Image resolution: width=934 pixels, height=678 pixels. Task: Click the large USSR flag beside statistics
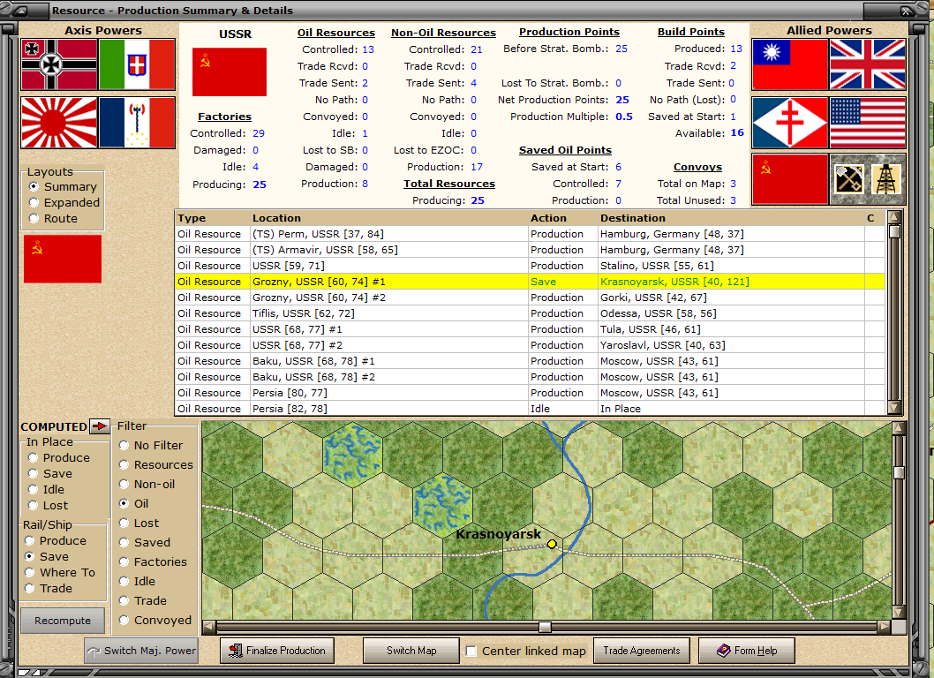tap(230, 72)
